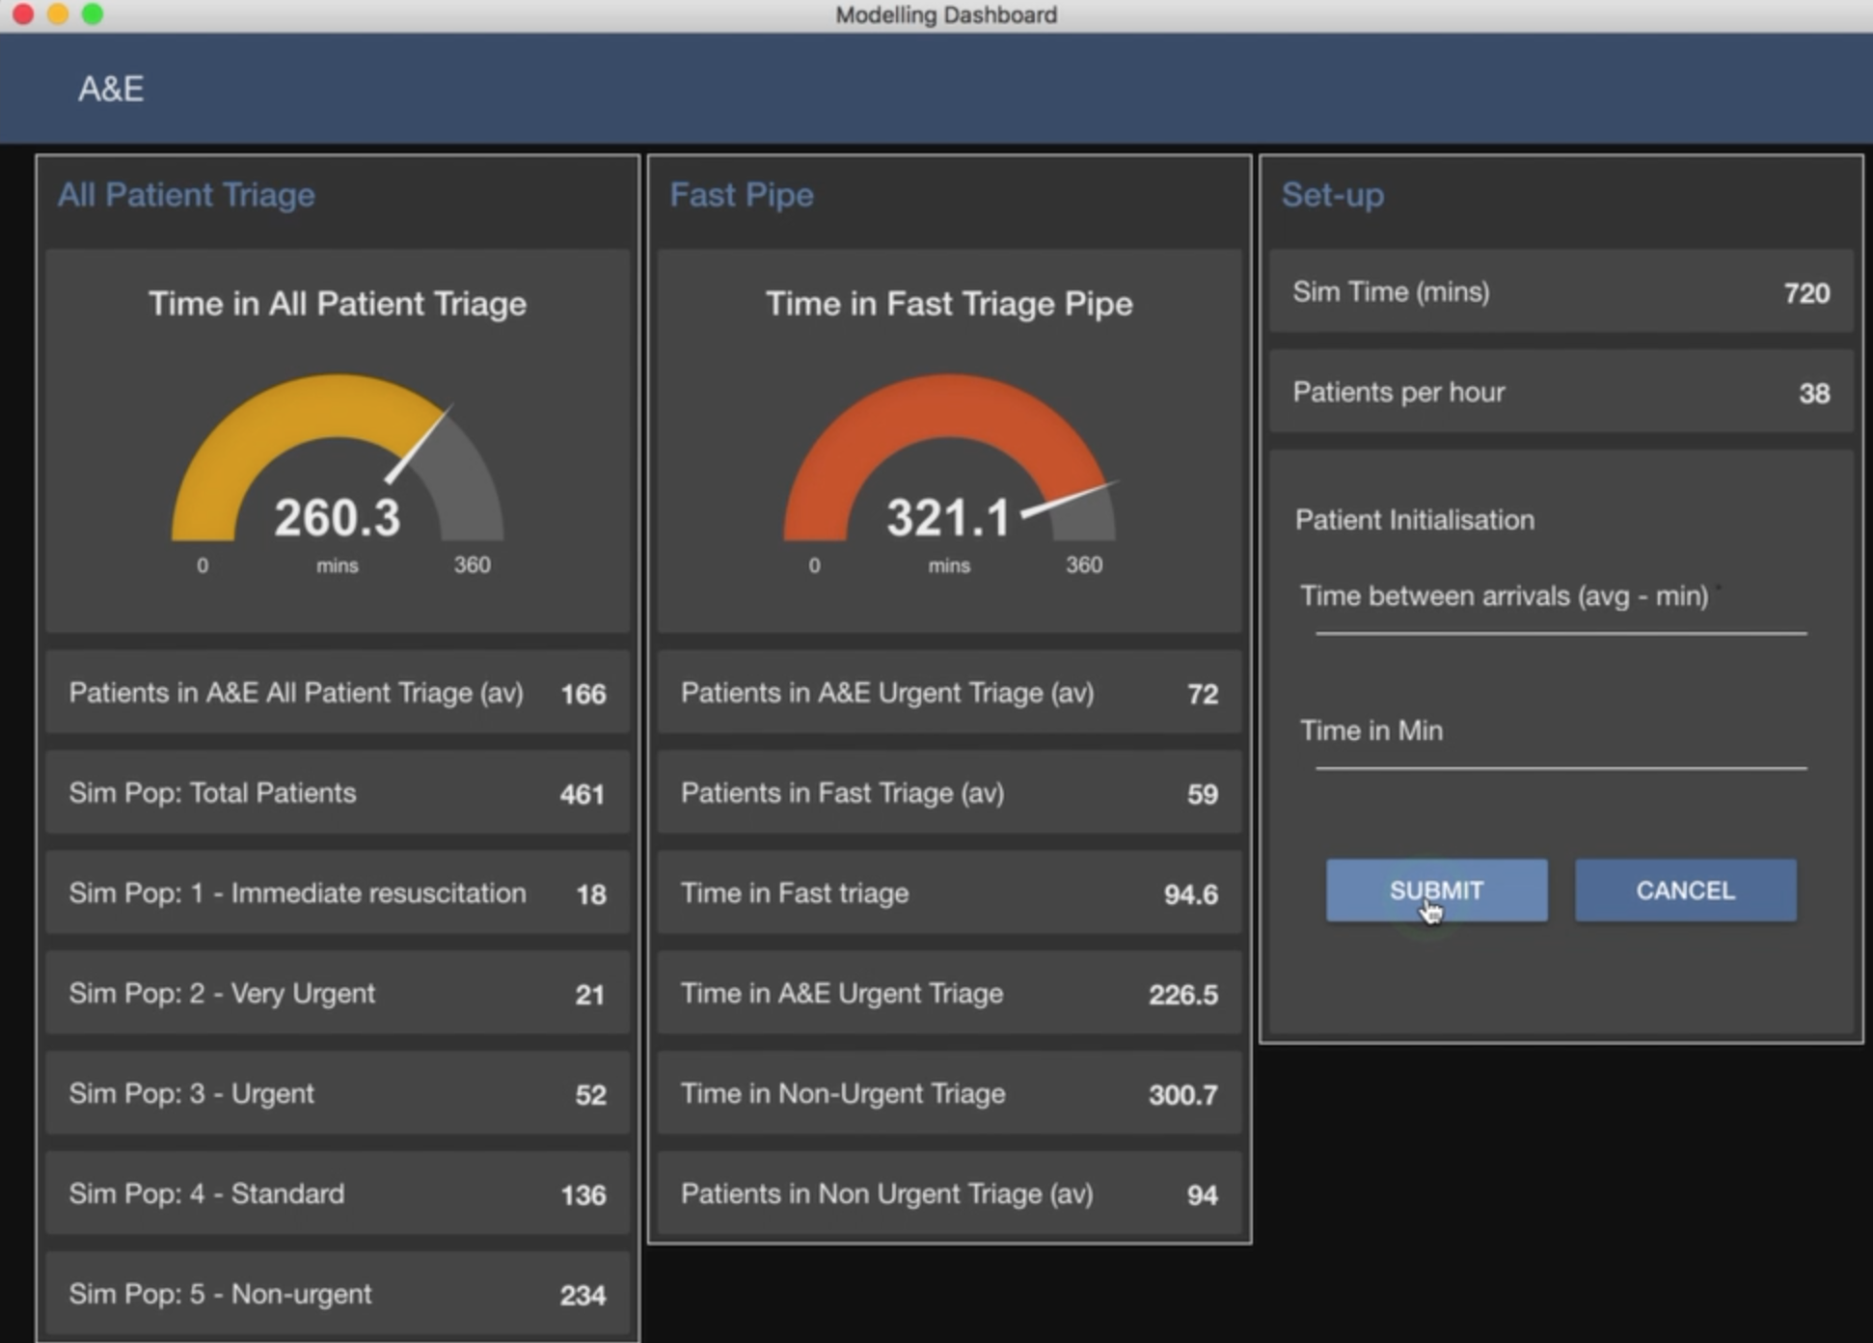Click the Time in Fast triage row
The width and height of the screenshot is (1873, 1343).
pyautogui.click(x=948, y=893)
